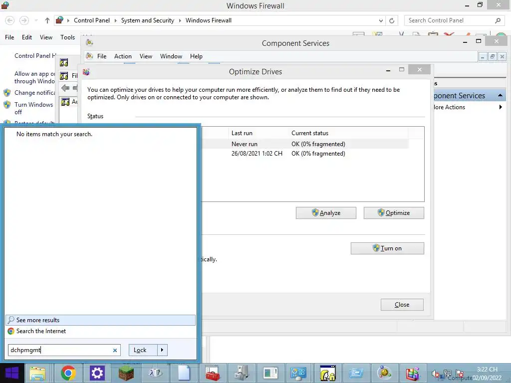This screenshot has width=511, height=383.
Task: Open the Local Security Policy taskbar icon
Action: [x=327, y=373]
